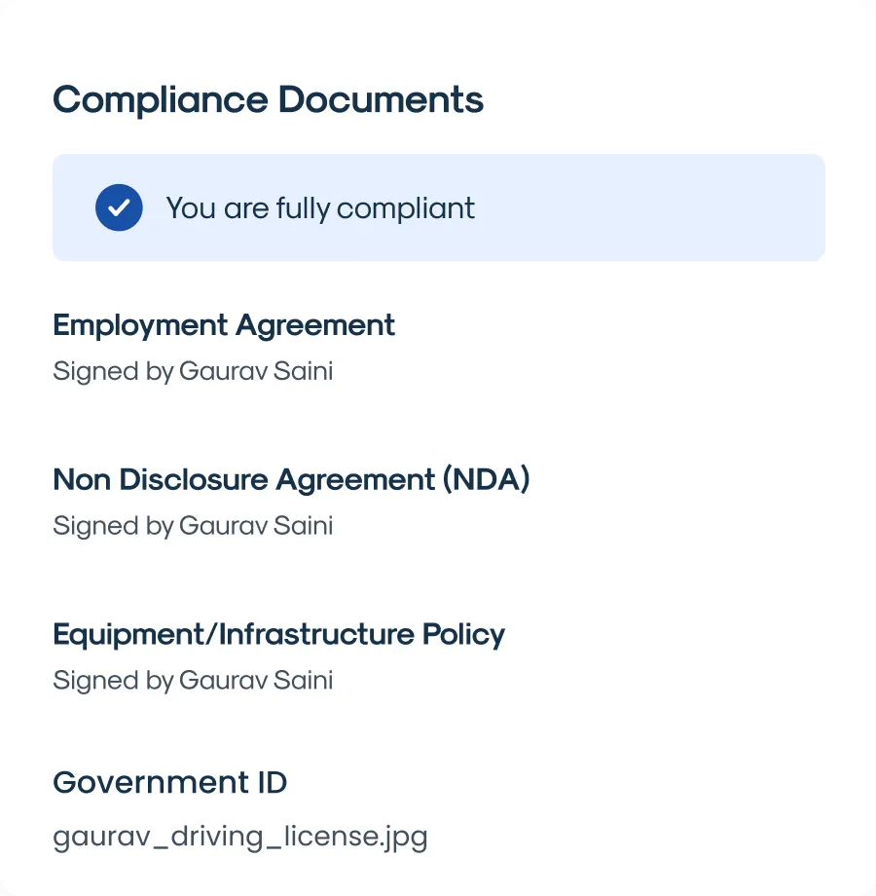Click the Compliance Documents title

click(268, 99)
